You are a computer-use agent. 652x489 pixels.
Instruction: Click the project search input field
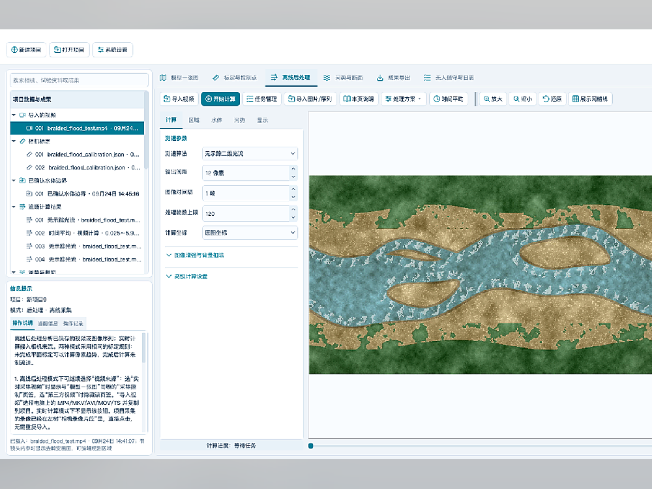[79, 80]
